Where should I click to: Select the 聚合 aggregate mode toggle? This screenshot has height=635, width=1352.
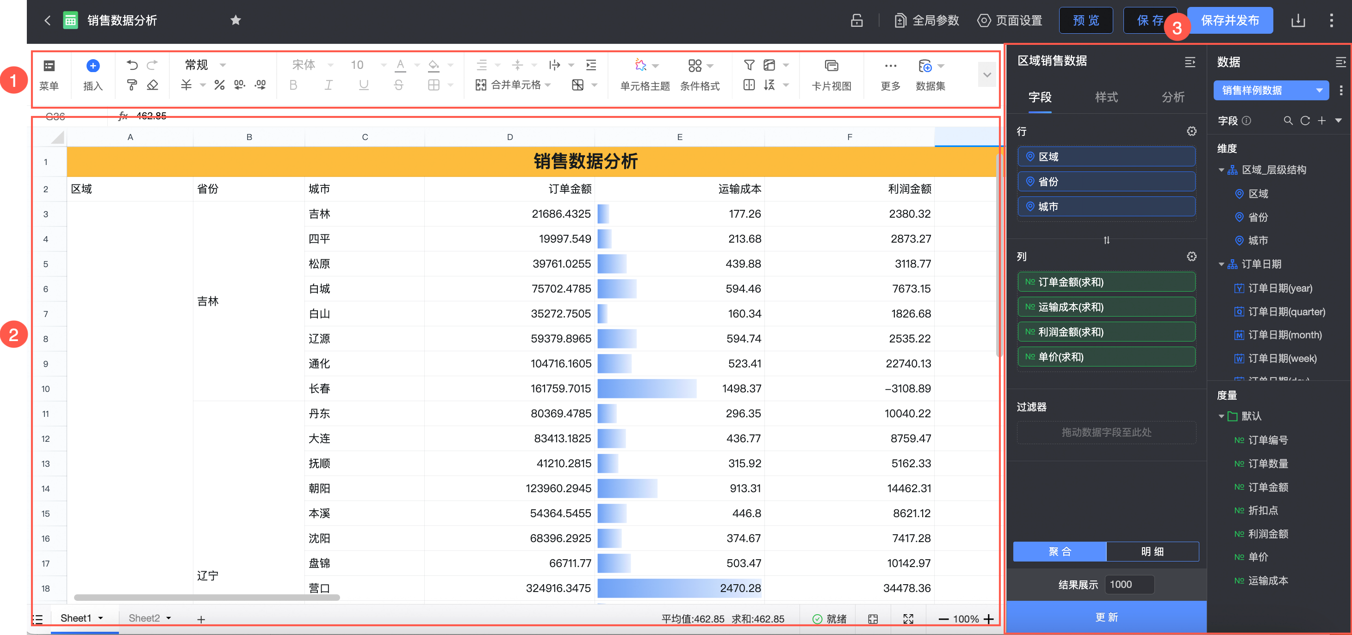1059,551
